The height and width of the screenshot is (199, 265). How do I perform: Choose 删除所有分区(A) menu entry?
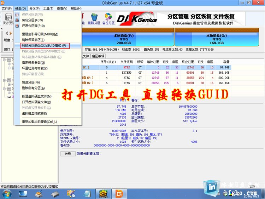point(47,88)
